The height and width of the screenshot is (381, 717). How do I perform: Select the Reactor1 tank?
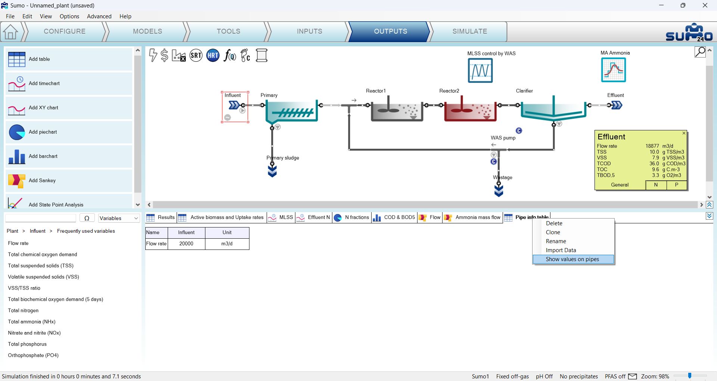pos(397,109)
